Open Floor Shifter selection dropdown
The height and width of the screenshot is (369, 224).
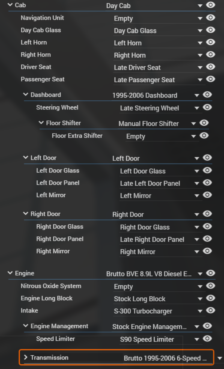[194, 123]
